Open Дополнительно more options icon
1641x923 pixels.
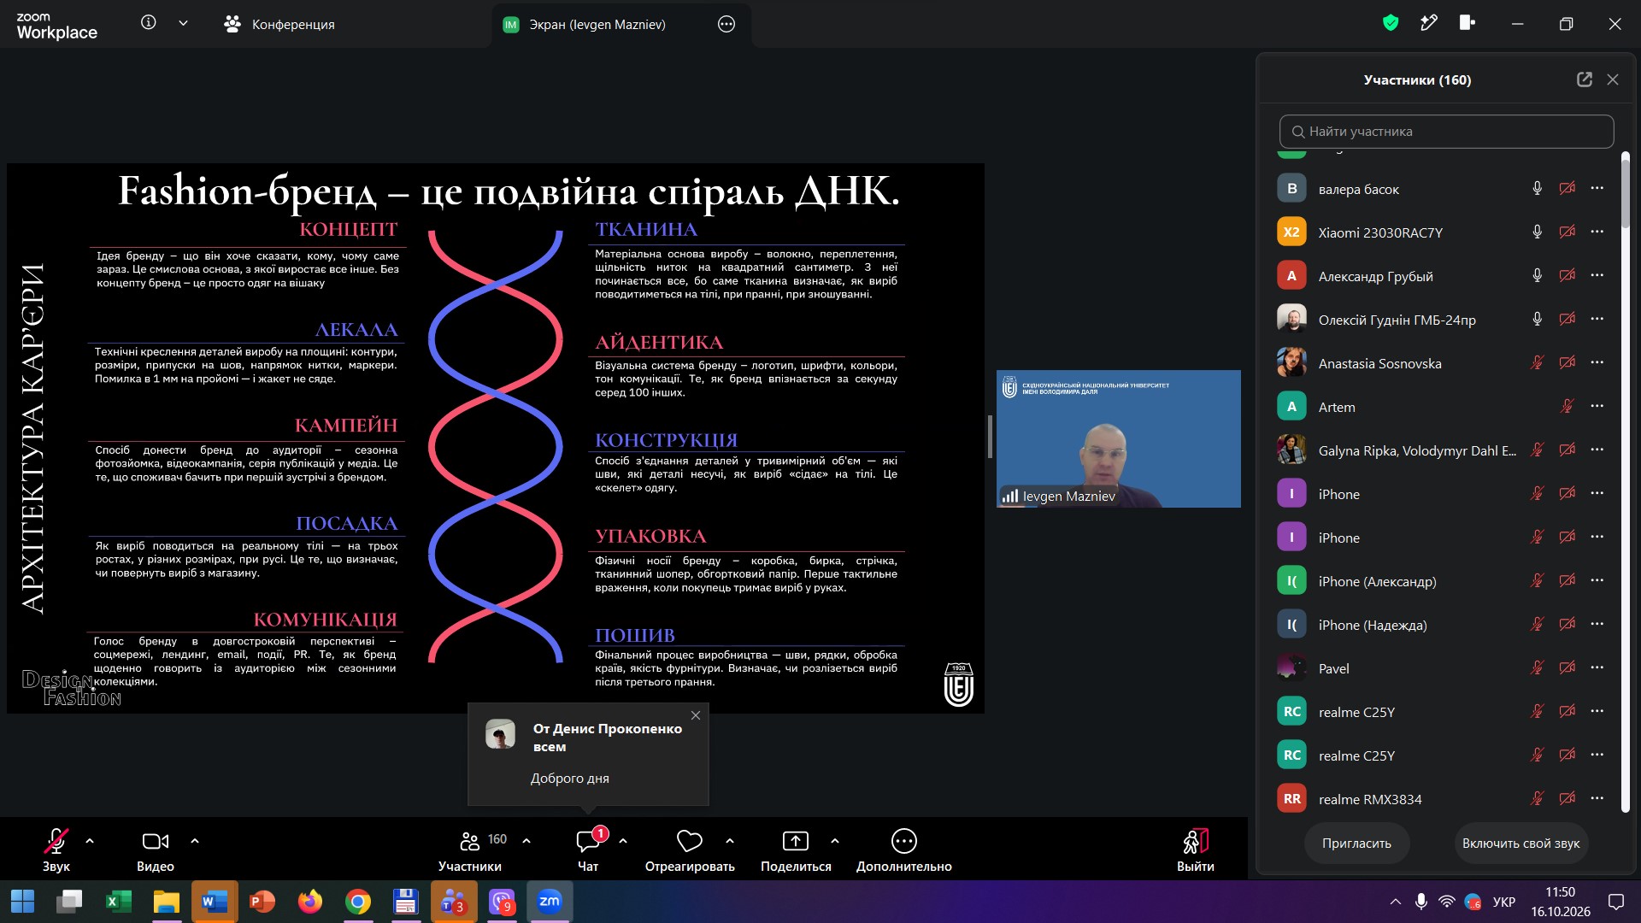(903, 842)
